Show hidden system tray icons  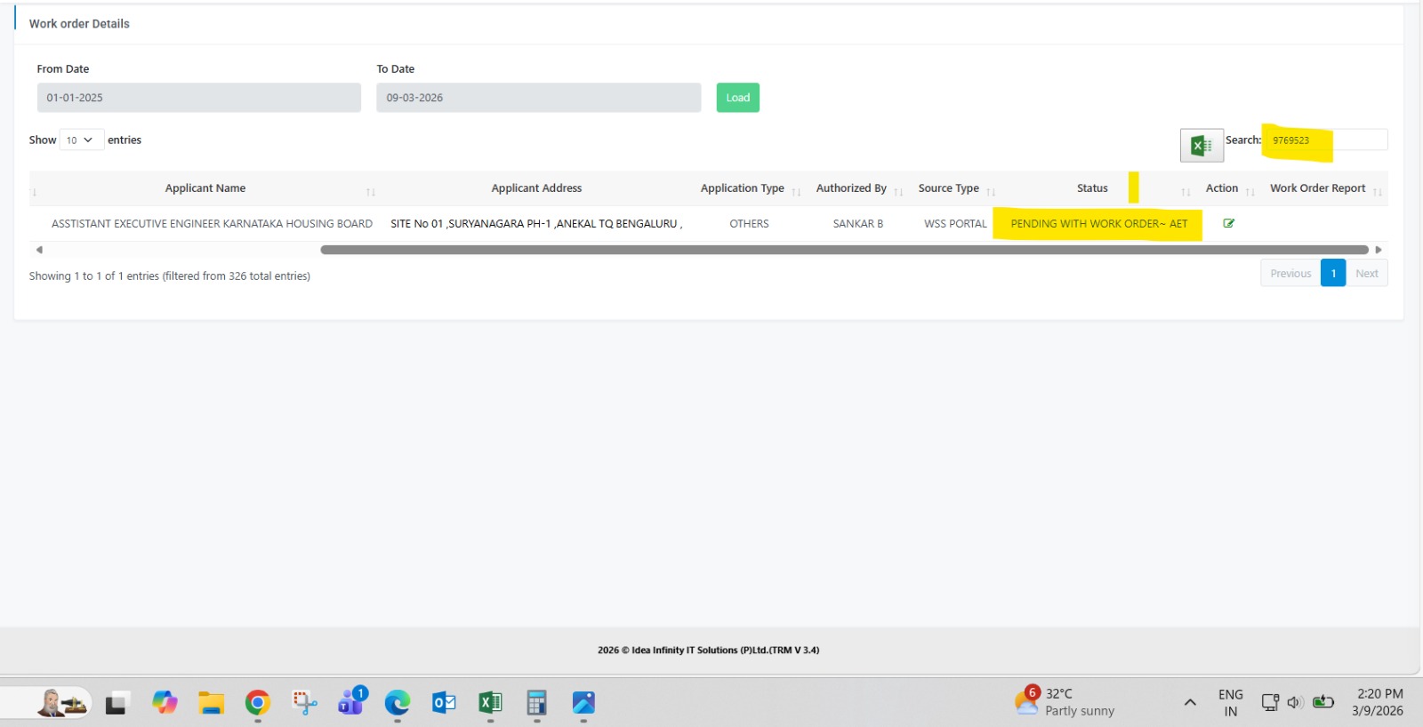click(1190, 702)
